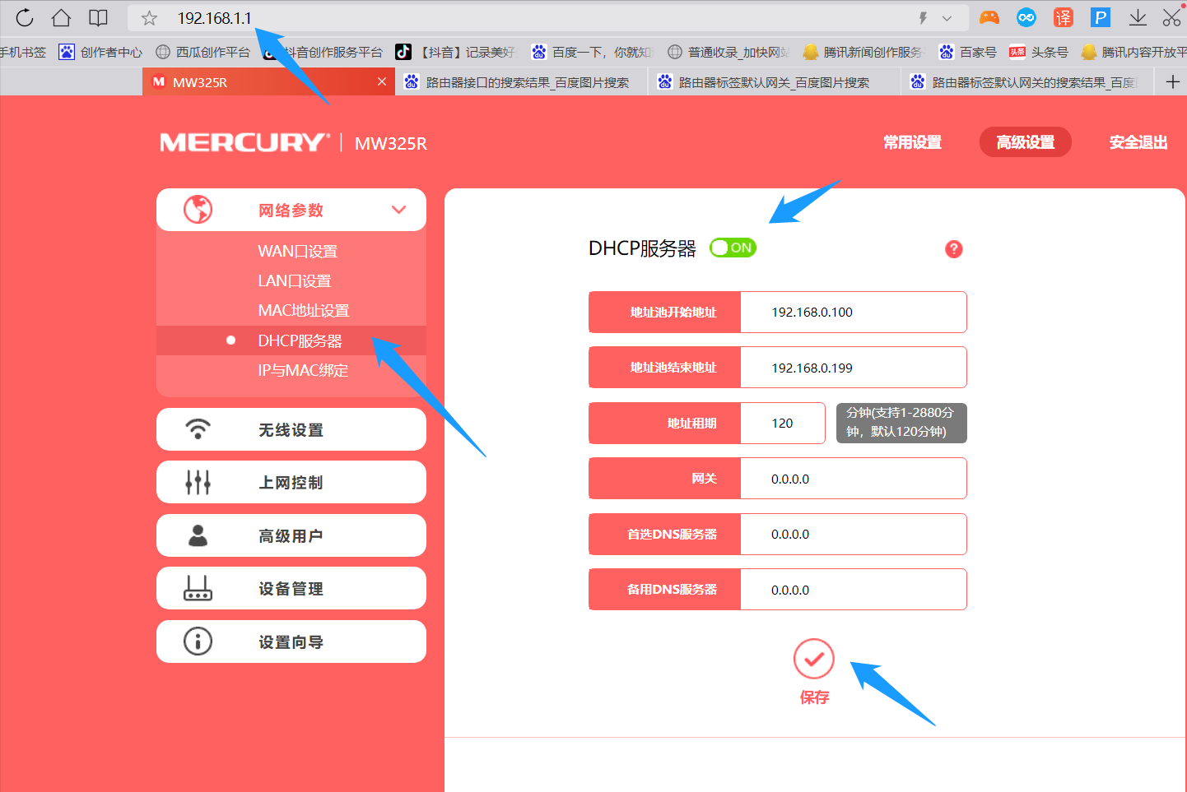Click the MERCURY logo
Image resolution: width=1187 pixels, height=792 pixels.
[244, 142]
